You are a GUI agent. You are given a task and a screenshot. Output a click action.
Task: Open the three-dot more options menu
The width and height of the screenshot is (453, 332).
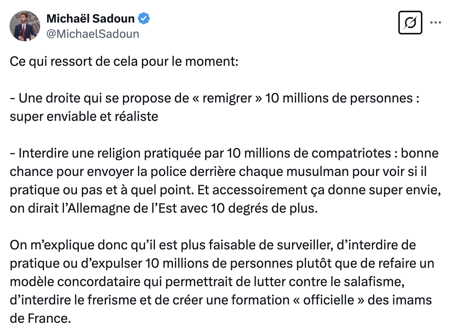(435, 23)
